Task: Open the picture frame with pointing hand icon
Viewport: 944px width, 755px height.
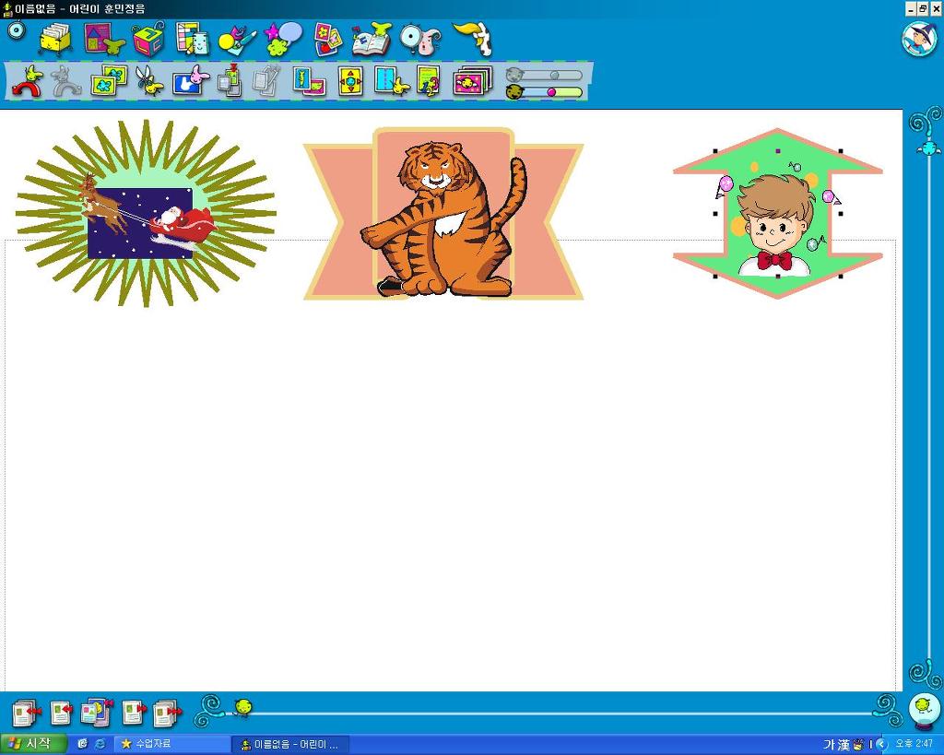Action: pyautogui.click(x=103, y=39)
